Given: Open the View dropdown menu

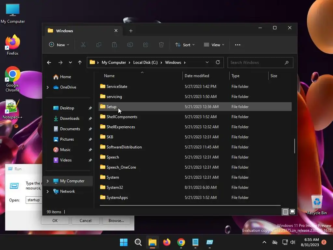Looking at the screenshot, I should [x=214, y=45].
